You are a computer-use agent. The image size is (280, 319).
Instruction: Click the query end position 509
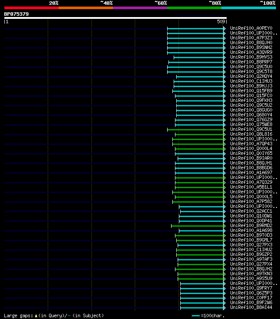coord(221,21)
